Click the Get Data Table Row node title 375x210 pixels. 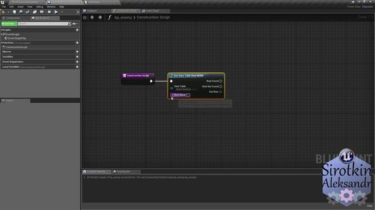click(x=189, y=75)
